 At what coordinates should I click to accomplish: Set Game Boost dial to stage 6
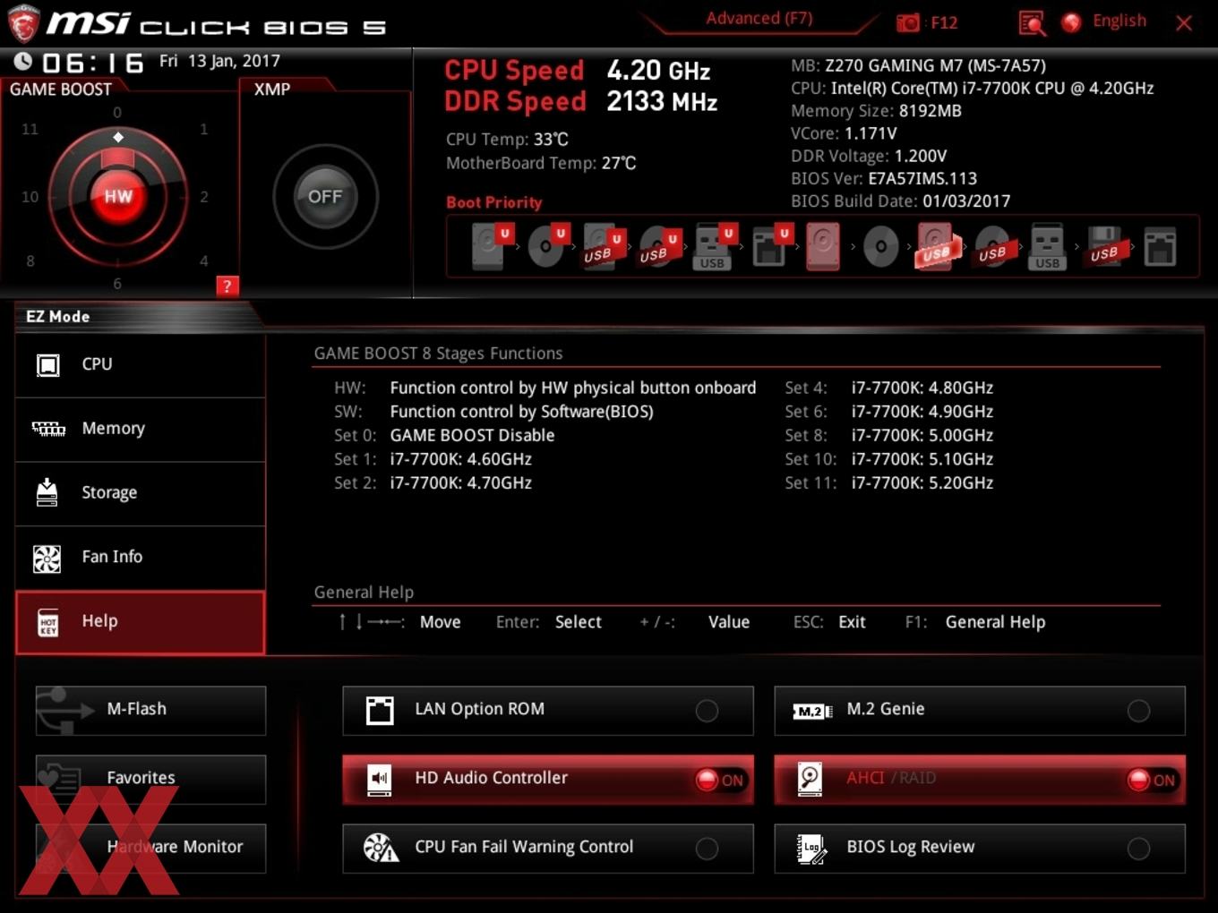117,284
